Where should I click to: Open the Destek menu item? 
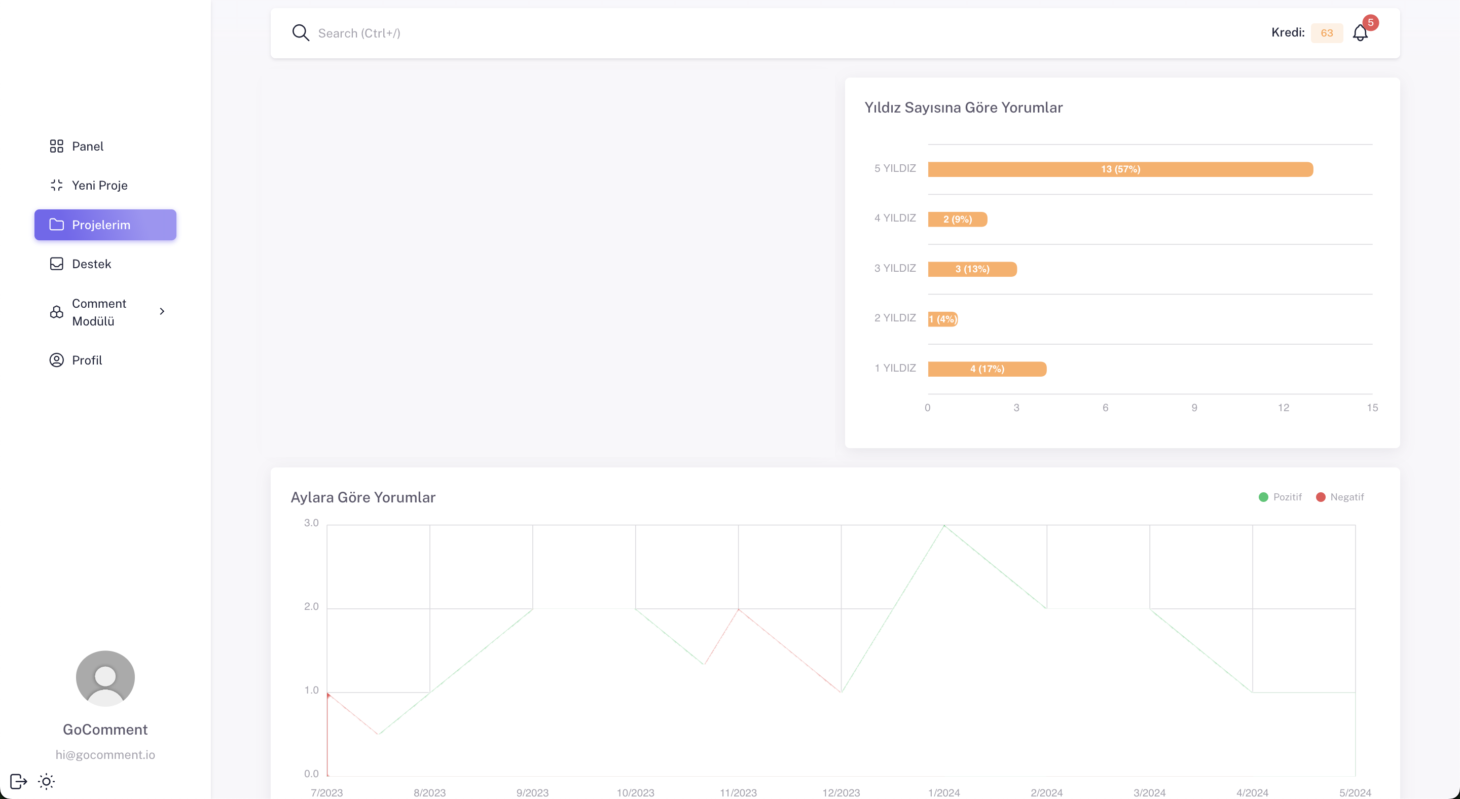[105, 264]
